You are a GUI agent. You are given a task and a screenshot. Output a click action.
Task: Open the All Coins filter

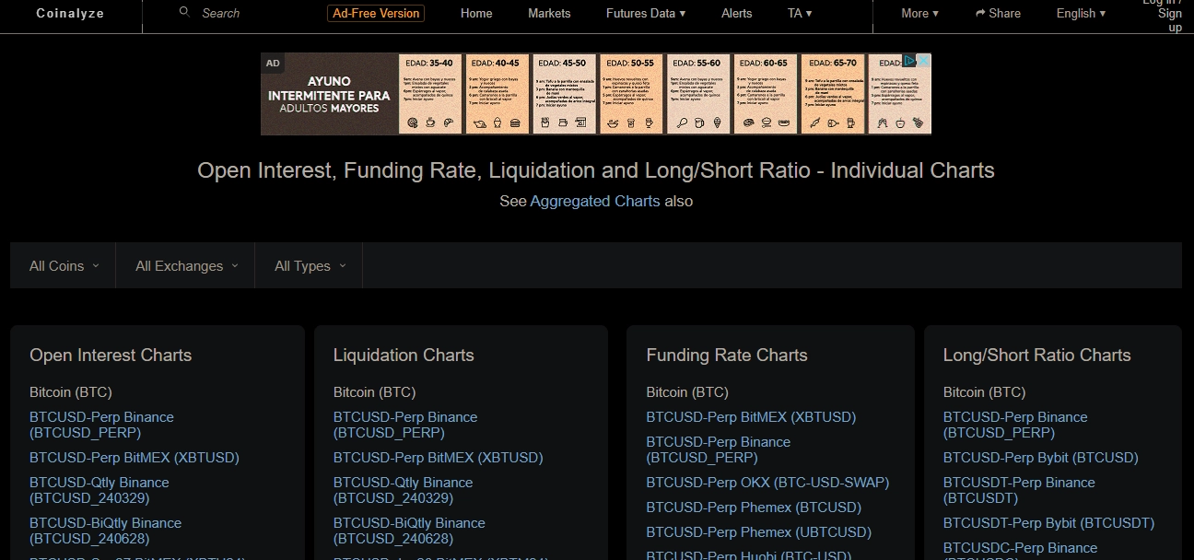point(62,265)
